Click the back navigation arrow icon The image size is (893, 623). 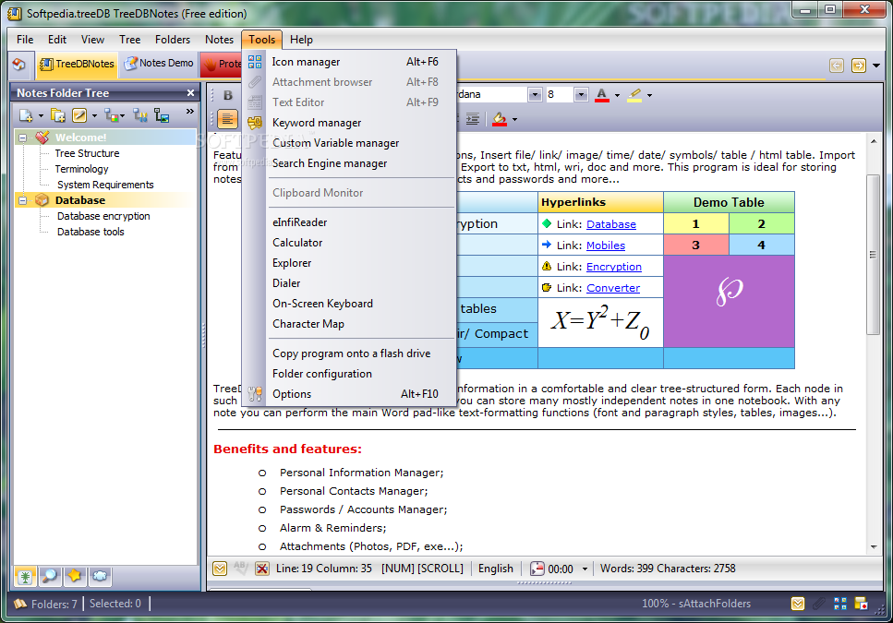point(836,66)
